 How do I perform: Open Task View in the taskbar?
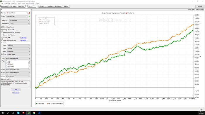pyautogui.click(x=13, y=113)
